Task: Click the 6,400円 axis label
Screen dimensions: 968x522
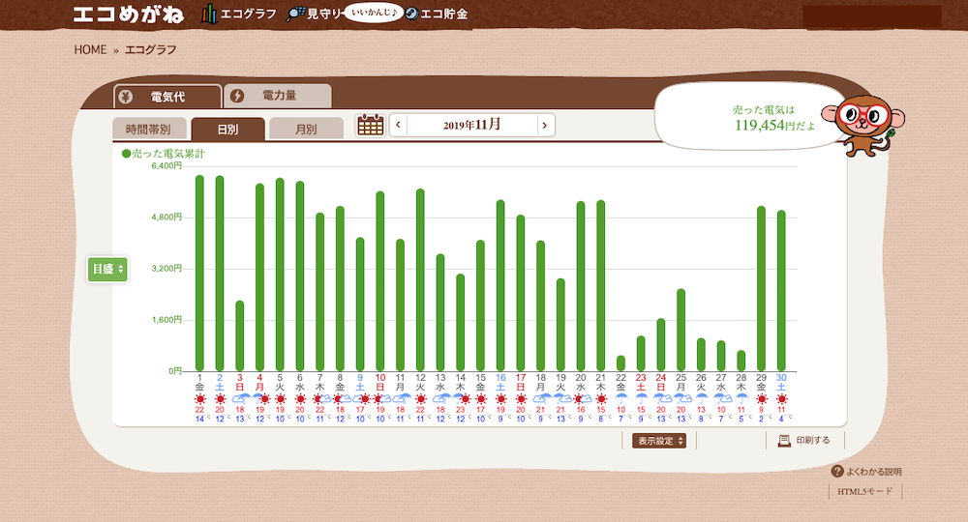Action: [166, 165]
